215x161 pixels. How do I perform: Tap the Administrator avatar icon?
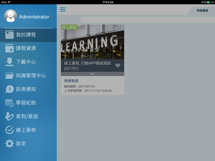tap(11, 16)
